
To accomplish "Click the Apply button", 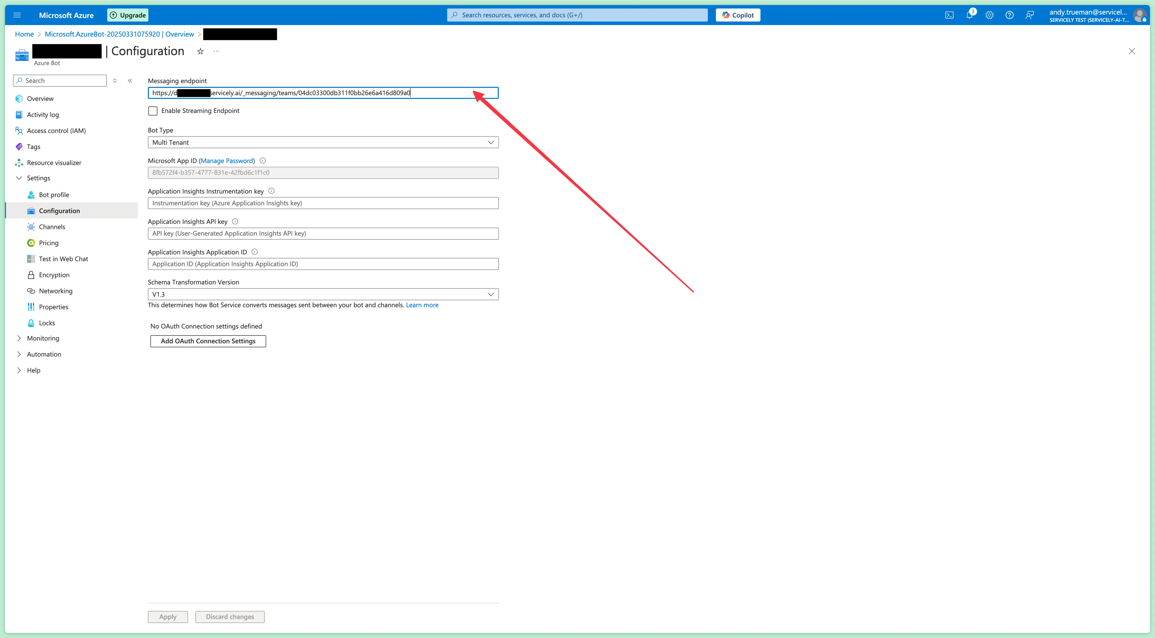I will click(x=168, y=617).
